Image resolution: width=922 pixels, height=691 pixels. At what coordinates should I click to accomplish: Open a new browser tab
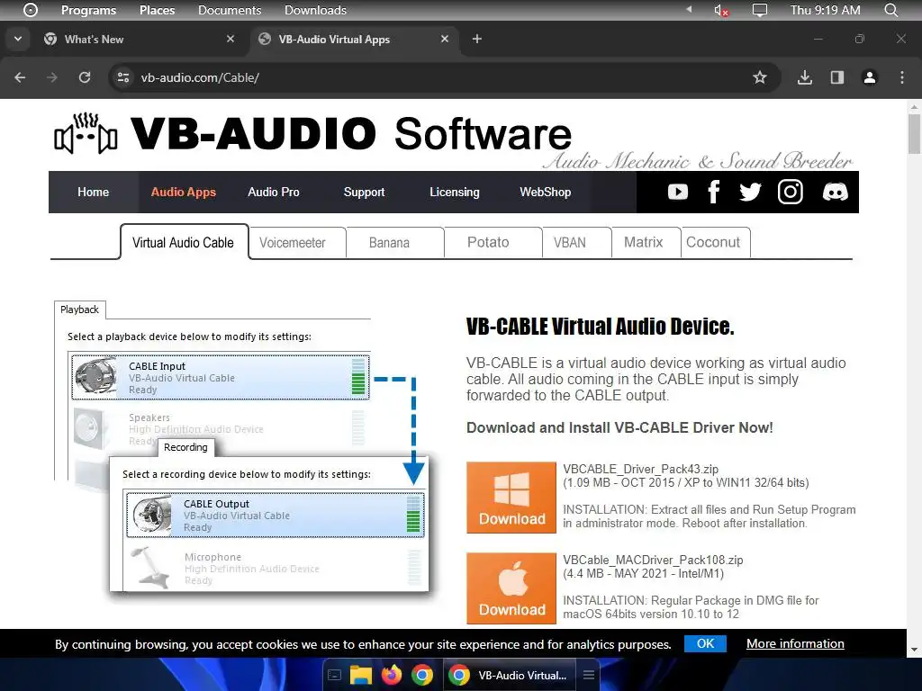pos(477,39)
